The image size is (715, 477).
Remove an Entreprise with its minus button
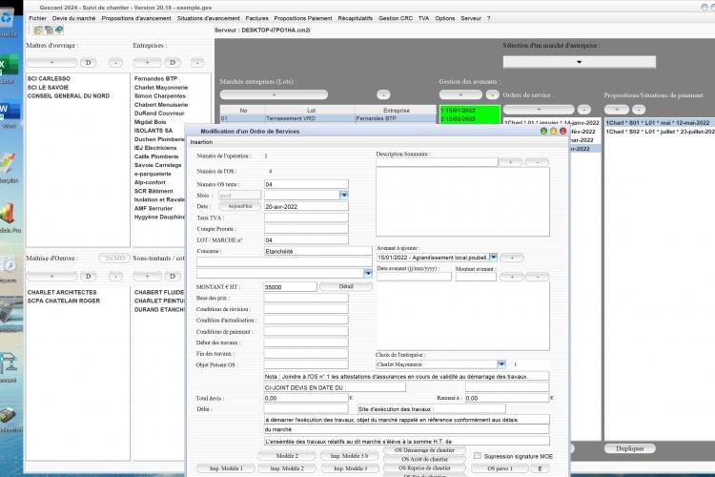(x=197, y=63)
